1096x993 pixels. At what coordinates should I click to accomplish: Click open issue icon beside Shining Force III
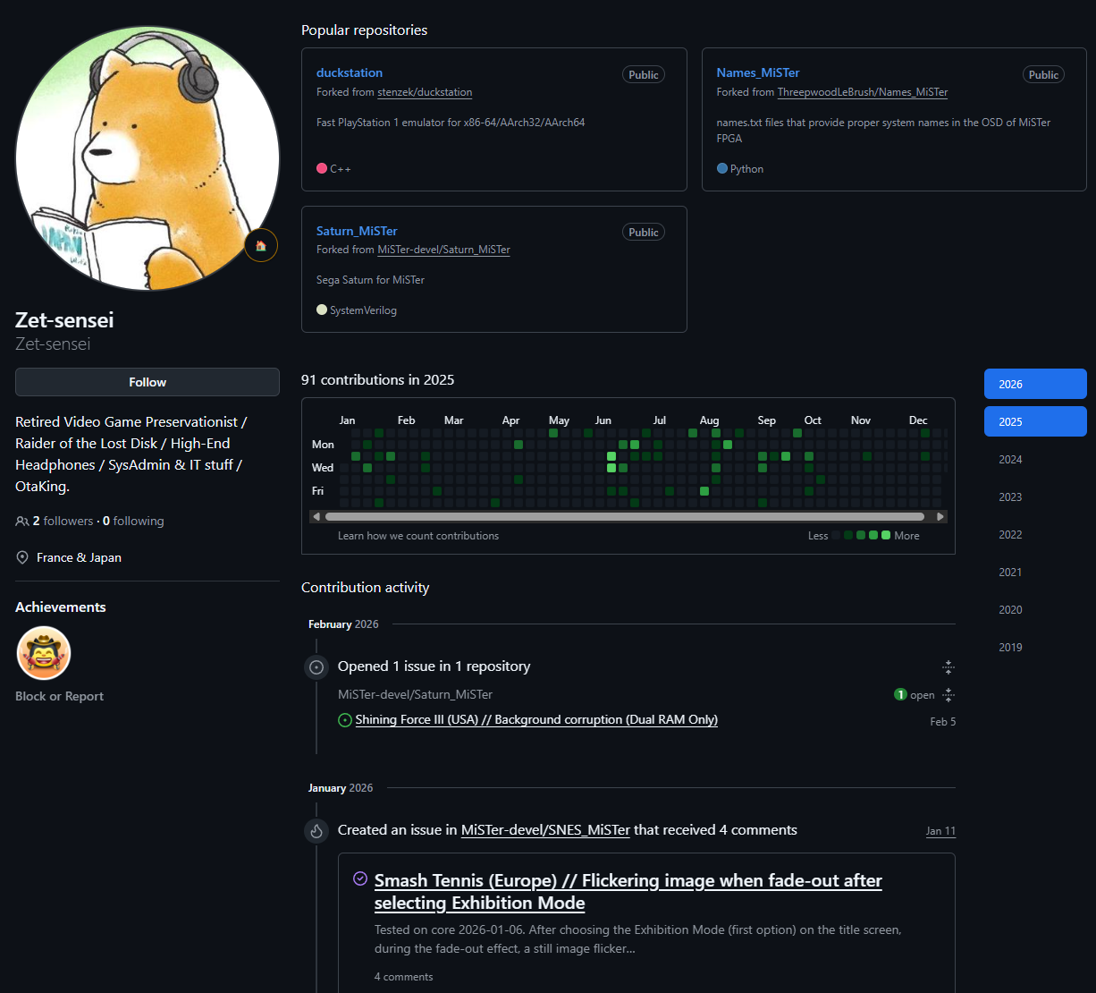[345, 720]
